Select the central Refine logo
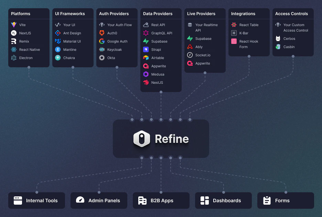322x217 pixels. (142, 139)
